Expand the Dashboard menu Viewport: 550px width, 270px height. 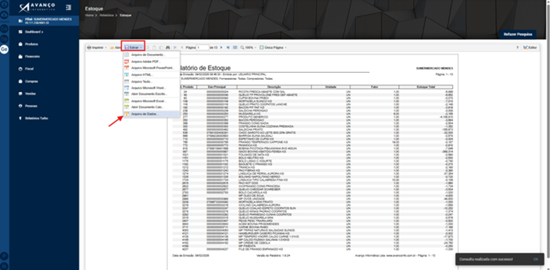click(32, 32)
